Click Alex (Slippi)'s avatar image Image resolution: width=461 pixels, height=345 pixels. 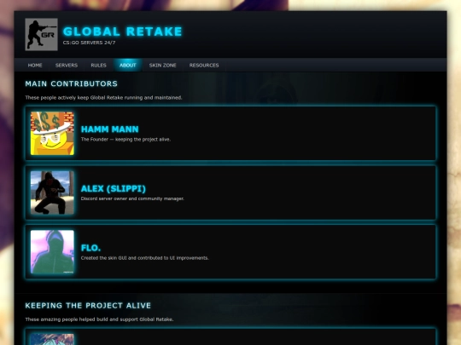click(x=52, y=193)
